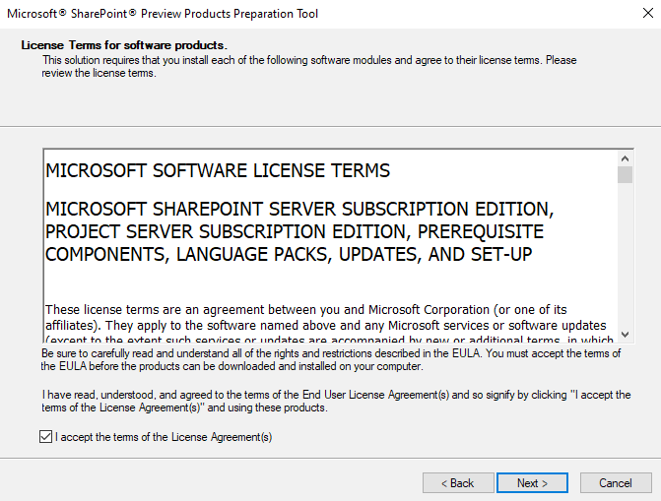The image size is (661, 501).
Task: Click the 'License Terms for software products.' header
Action: (124, 45)
